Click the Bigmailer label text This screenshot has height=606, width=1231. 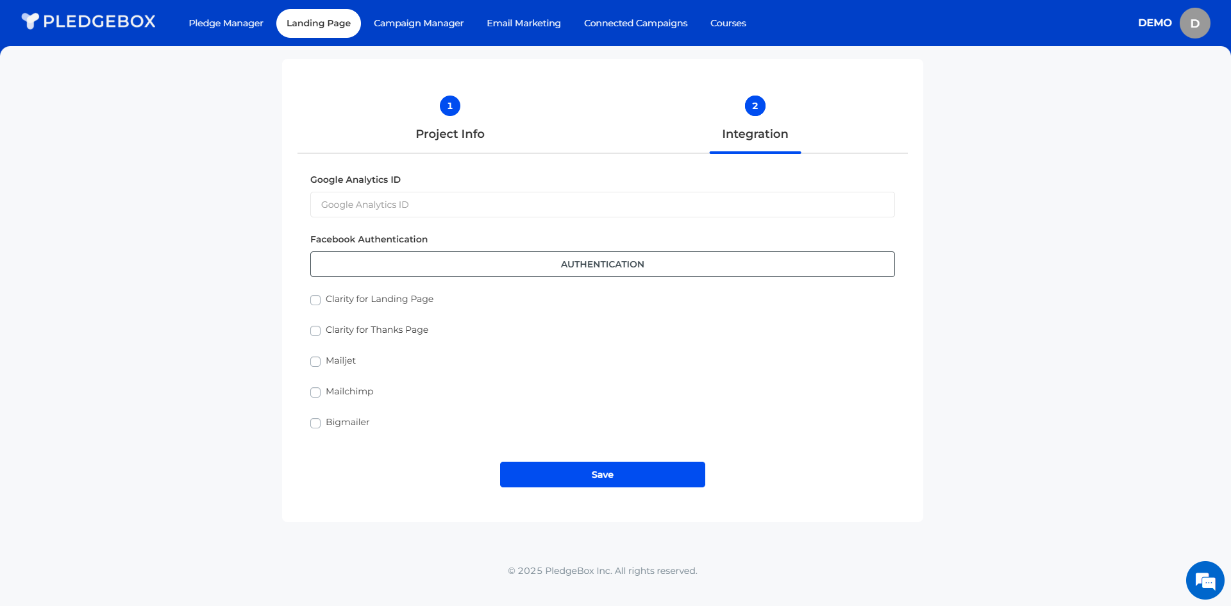point(348,422)
